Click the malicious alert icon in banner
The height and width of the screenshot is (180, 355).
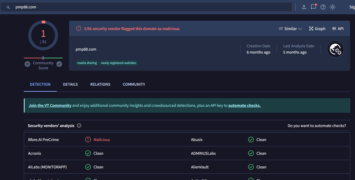tap(78, 29)
